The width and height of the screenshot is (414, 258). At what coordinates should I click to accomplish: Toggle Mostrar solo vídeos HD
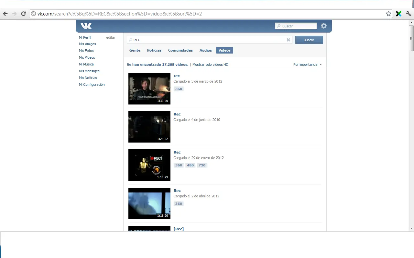click(210, 64)
